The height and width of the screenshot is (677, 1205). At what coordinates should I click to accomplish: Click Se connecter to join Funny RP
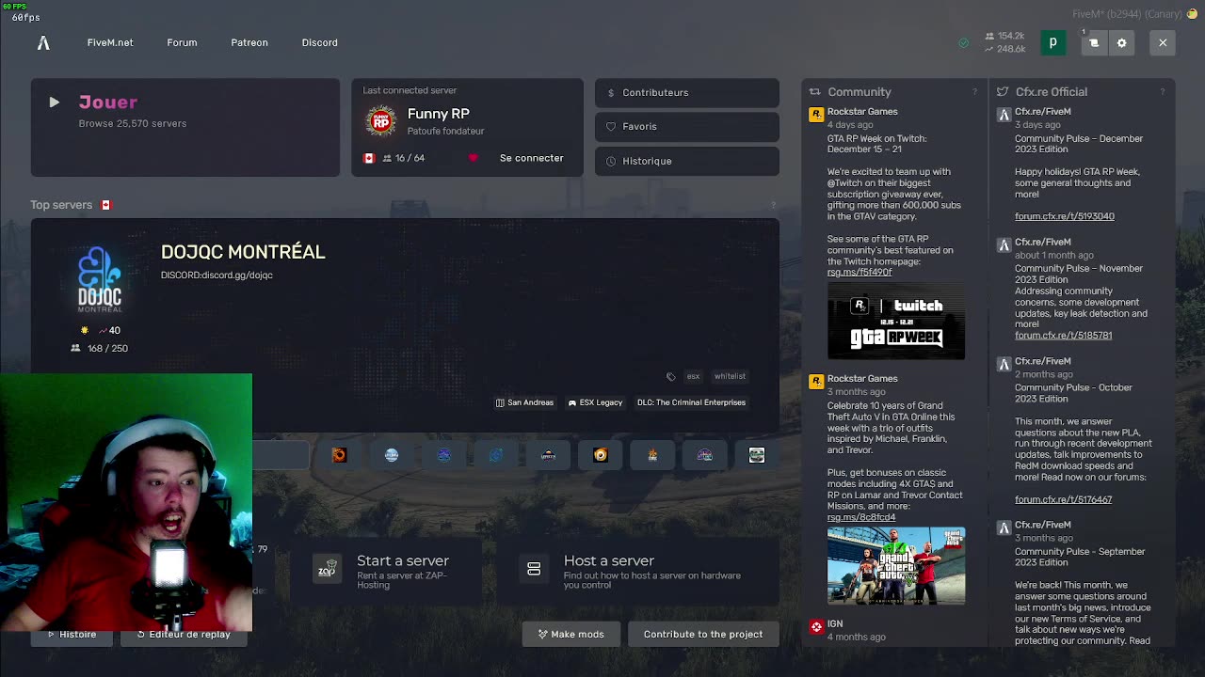coord(531,158)
